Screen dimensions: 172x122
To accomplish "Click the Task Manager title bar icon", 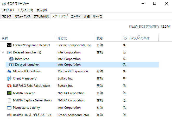I will (4, 4).
